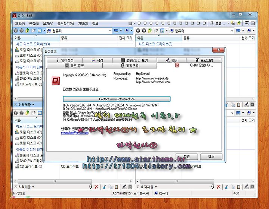Click Up folder icon in top-right pane
269x209 pixels.
click(x=150, y=31)
